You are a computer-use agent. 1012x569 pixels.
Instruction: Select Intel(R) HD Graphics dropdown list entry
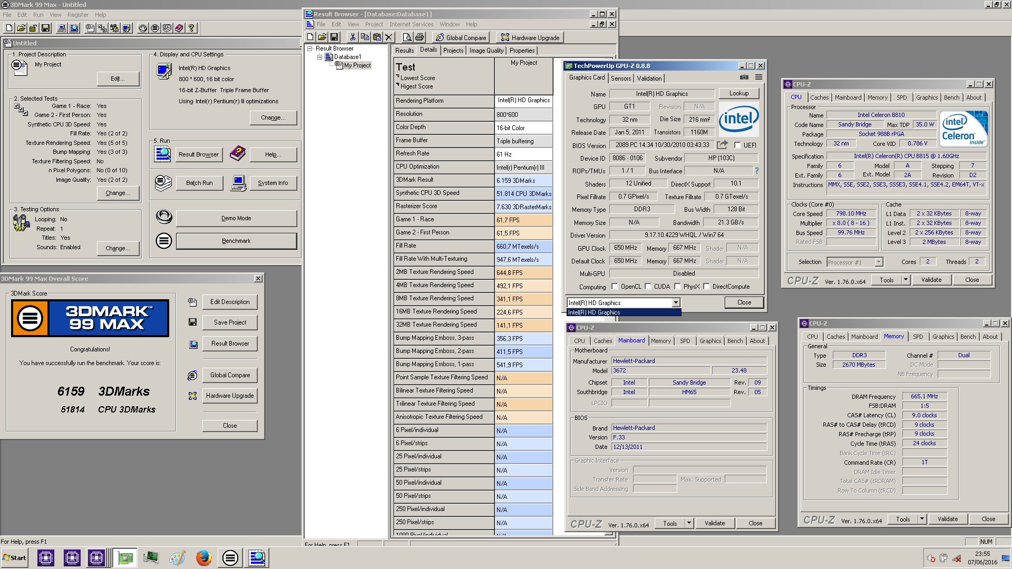(x=624, y=312)
